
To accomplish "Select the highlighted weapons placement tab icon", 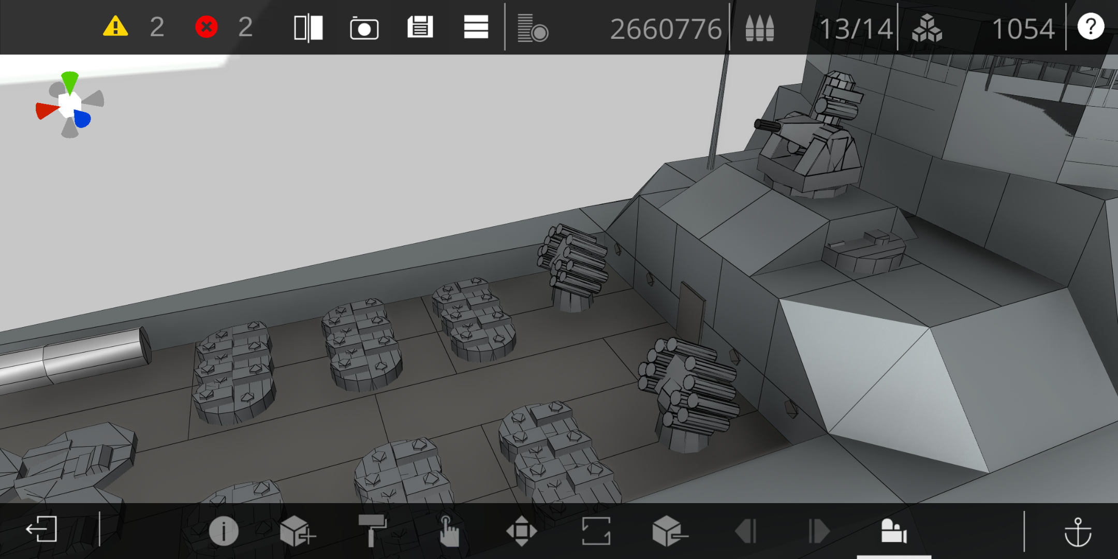I will coord(894,531).
